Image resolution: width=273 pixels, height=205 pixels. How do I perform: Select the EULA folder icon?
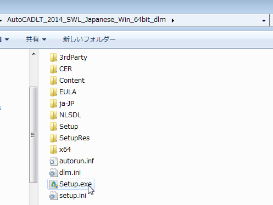tap(53, 92)
